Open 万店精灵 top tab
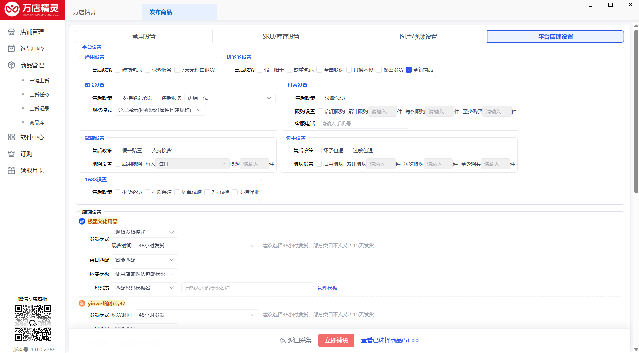 pos(84,12)
